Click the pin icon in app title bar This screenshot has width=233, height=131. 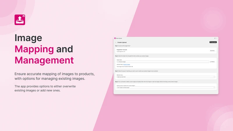pos(215,38)
